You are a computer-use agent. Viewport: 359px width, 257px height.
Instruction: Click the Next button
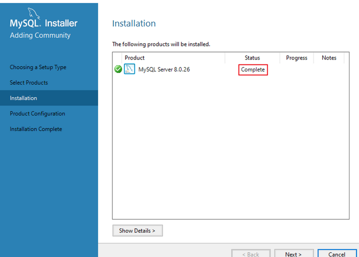[294, 253]
